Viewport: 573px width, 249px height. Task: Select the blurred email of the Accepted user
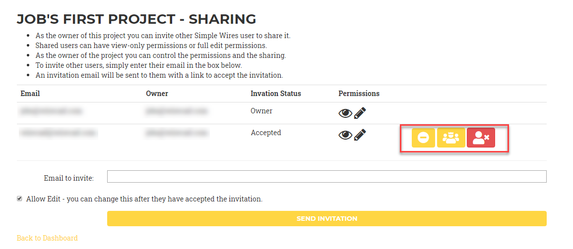tap(59, 133)
